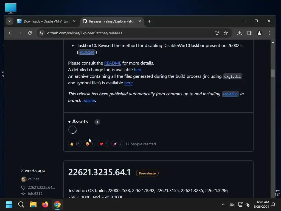Open the Chrome profile icon
Viewport: 281px width, 211px height.
pyautogui.click(x=259, y=33)
